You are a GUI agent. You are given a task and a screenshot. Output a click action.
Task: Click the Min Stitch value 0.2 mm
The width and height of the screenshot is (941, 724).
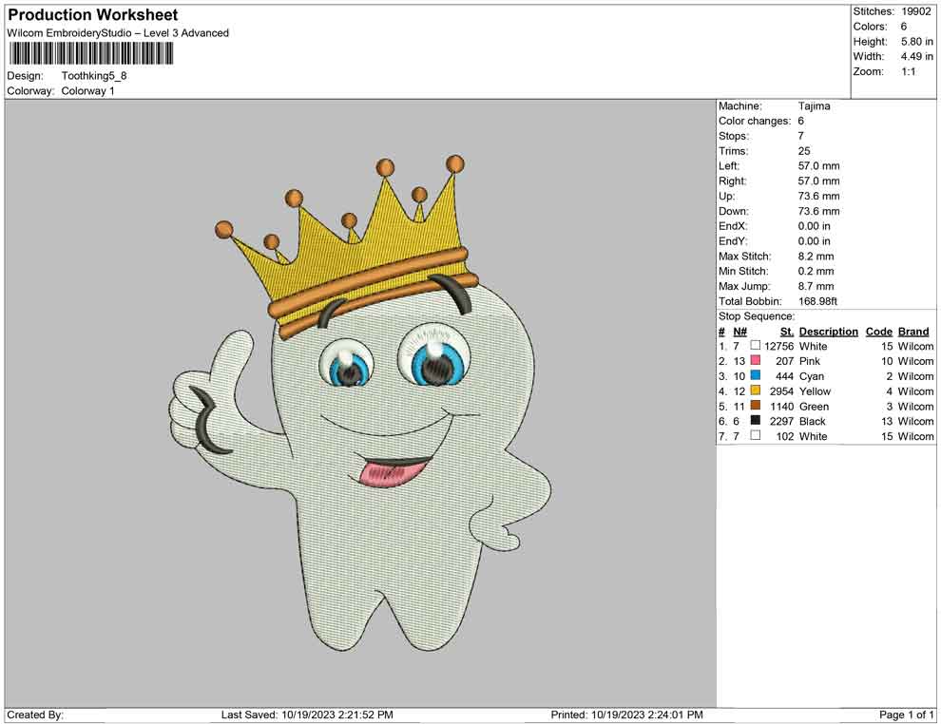pyautogui.click(x=816, y=271)
